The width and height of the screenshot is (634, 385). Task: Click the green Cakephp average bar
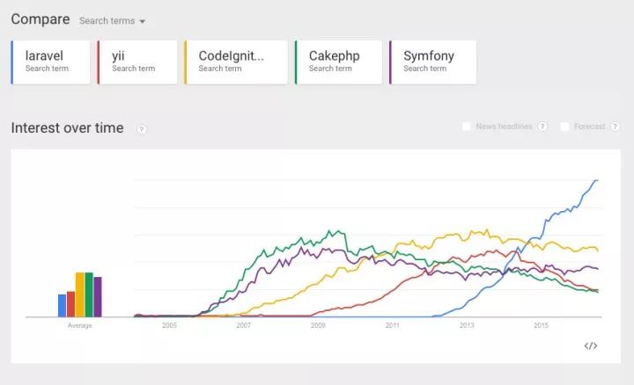point(89,294)
